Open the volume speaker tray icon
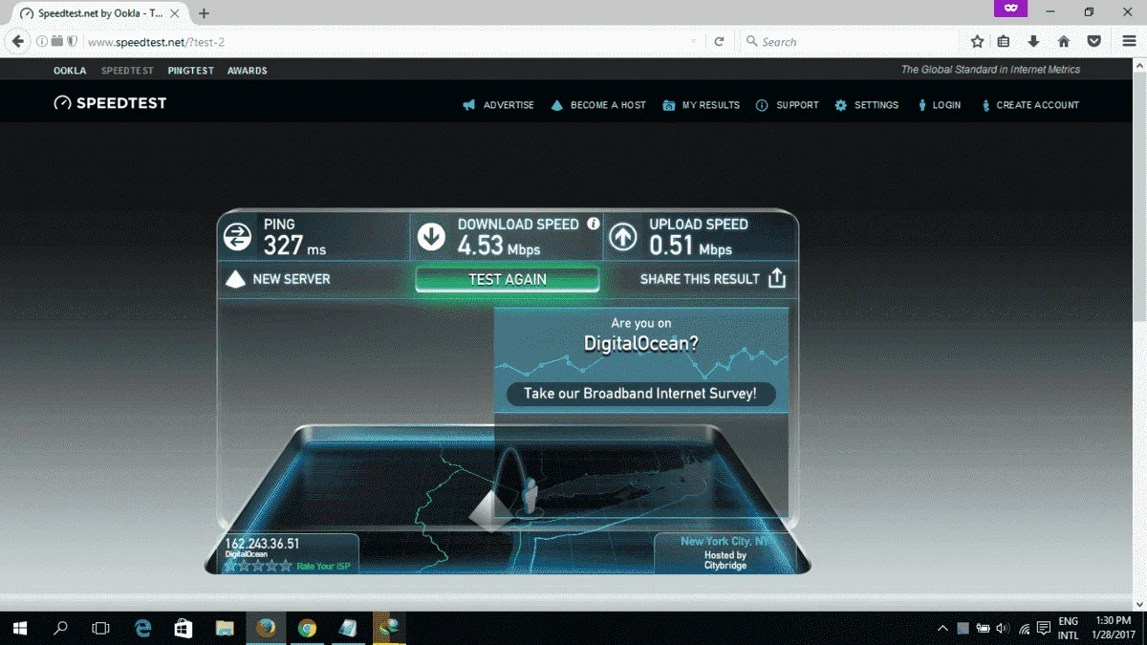Viewport: 1147px width, 645px height. pyautogui.click(x=1003, y=628)
